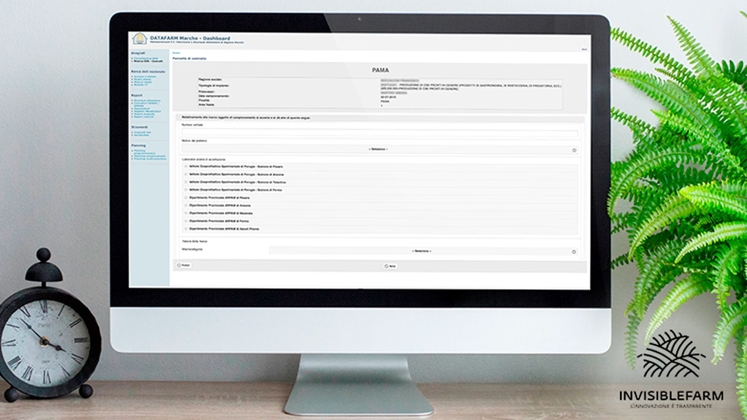The image size is (747, 420).
Task: Click the link at the page's top-right corner
Action: [584, 49]
